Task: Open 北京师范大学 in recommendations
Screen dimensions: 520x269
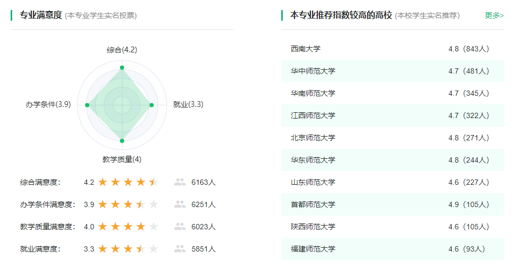Action: click(313, 138)
